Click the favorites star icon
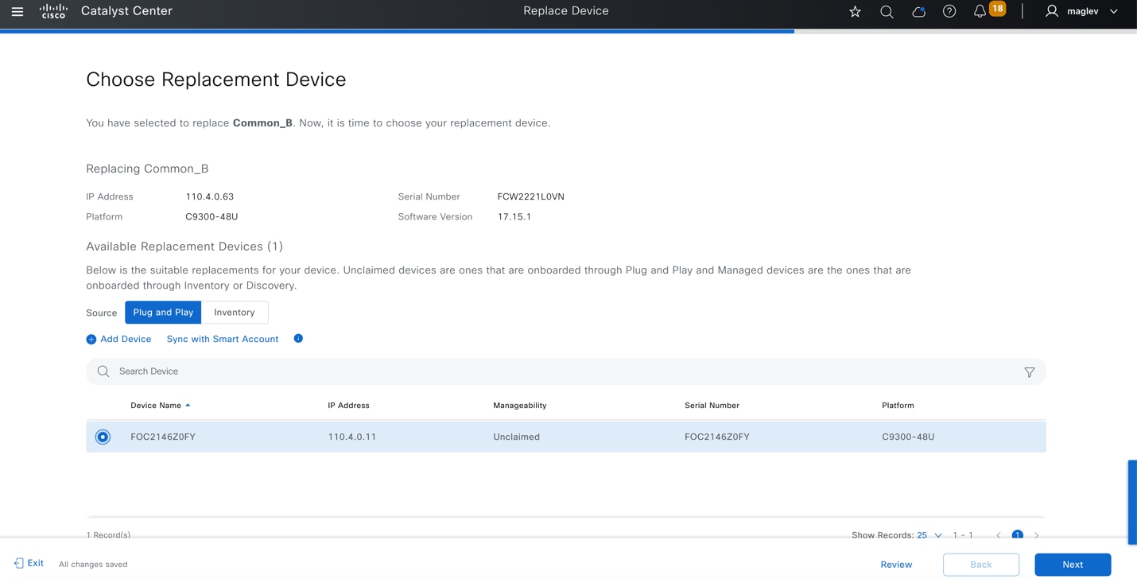This screenshot has width=1137, height=579. point(854,11)
